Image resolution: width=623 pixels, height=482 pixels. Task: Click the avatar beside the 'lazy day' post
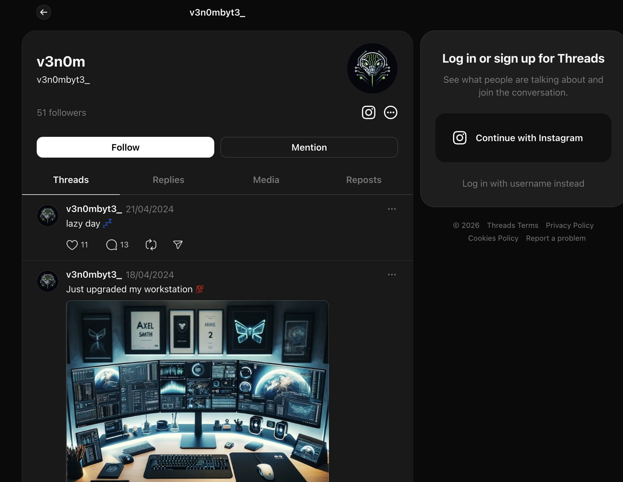[48, 216]
